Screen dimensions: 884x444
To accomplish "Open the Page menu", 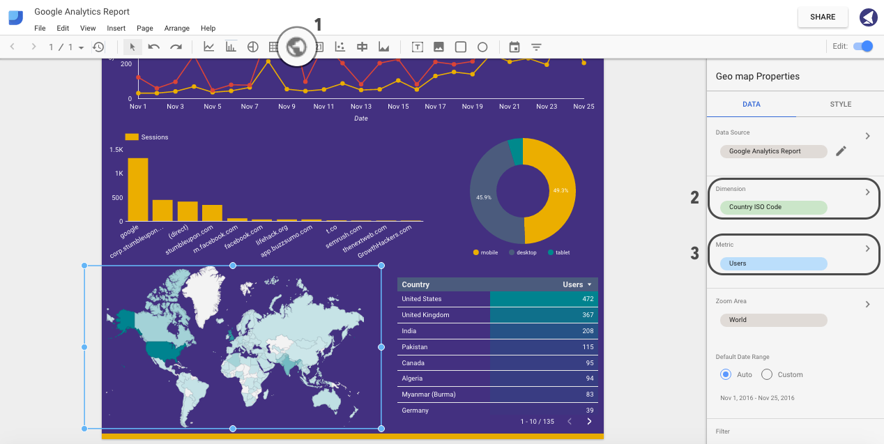I will click(x=144, y=28).
